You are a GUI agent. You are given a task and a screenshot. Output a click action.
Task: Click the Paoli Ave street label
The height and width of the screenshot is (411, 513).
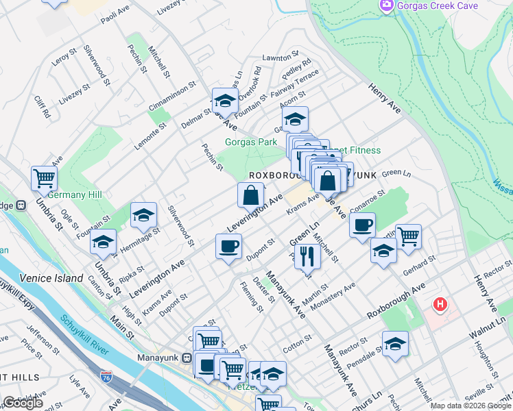(x=115, y=14)
